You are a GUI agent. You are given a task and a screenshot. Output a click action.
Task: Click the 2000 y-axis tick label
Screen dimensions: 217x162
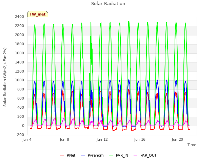[x=20, y=35]
